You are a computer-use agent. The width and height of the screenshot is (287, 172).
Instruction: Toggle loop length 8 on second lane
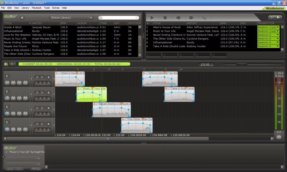[x=48, y=98]
